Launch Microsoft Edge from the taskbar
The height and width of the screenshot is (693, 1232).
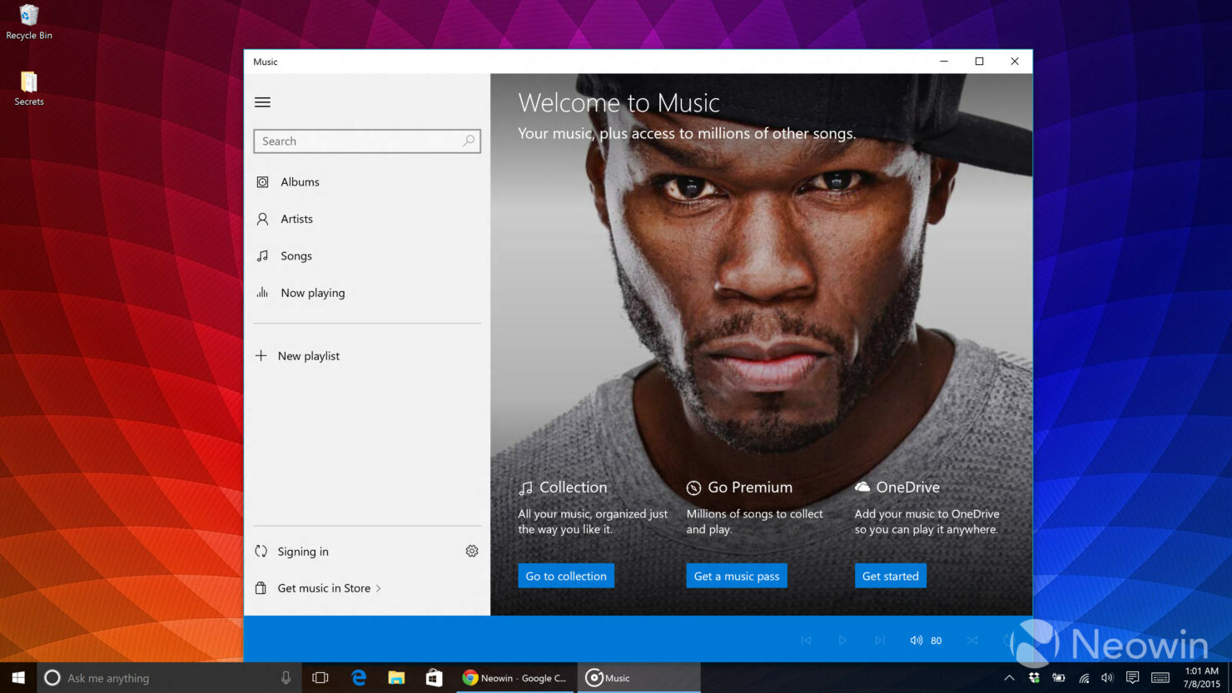[359, 678]
